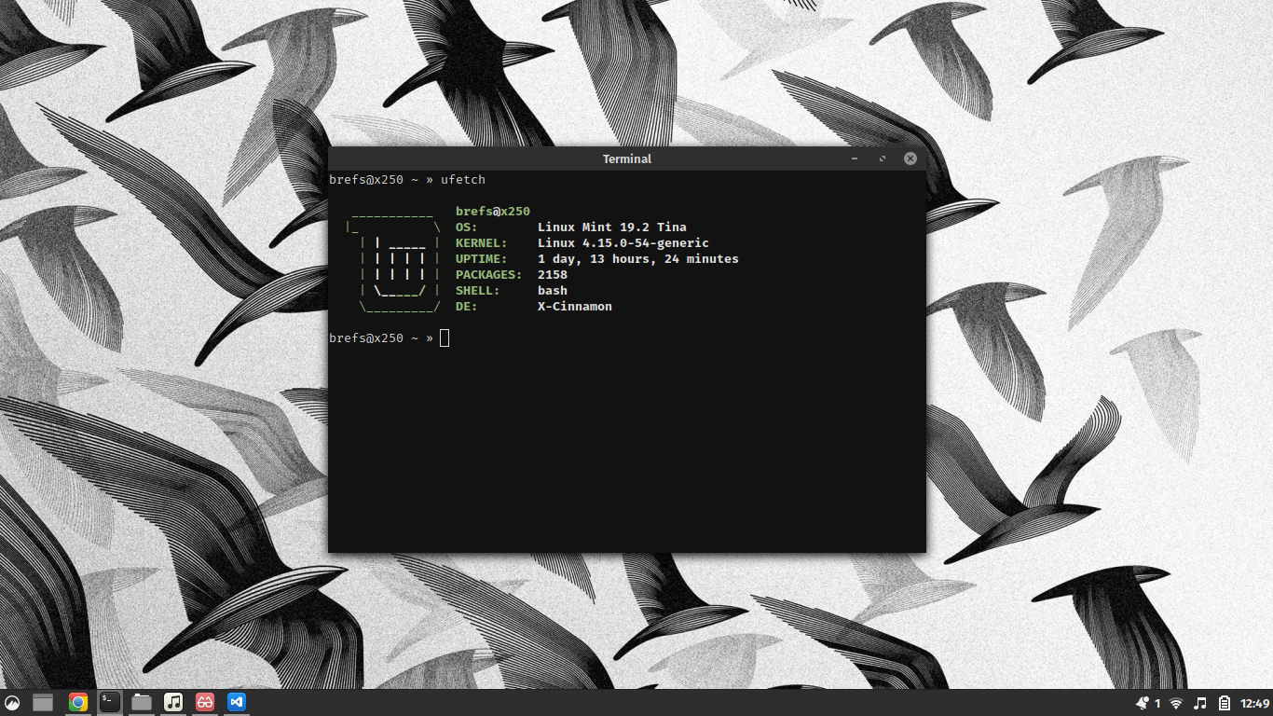Check the battery status tray icon

point(1225,703)
